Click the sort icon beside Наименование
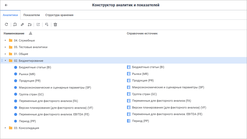247x139 pixels. [x=31, y=33]
